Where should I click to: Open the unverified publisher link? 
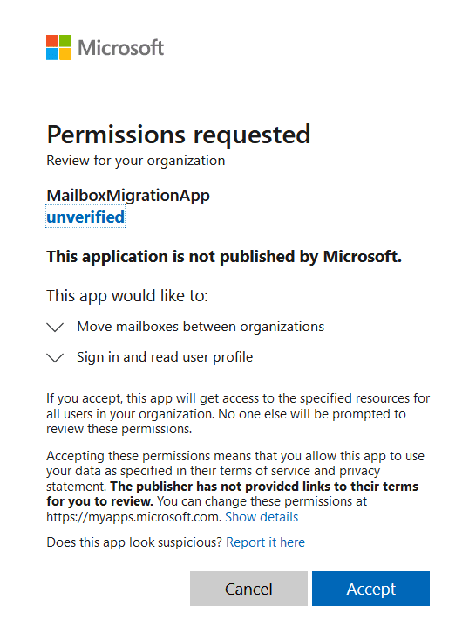click(85, 217)
